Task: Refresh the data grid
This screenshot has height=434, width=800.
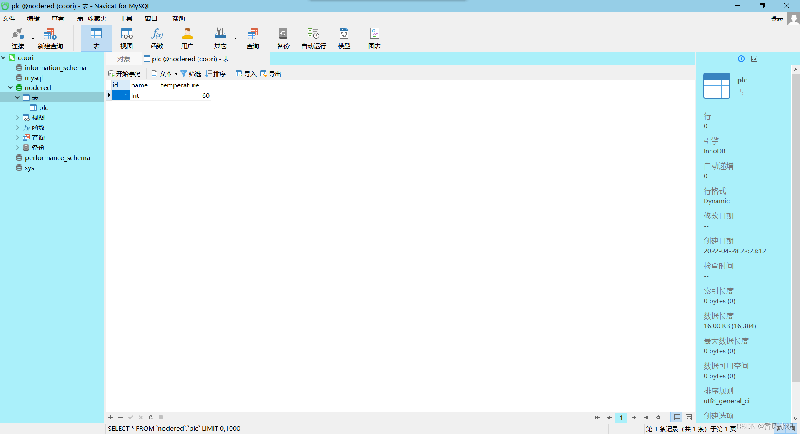Action: [150, 417]
